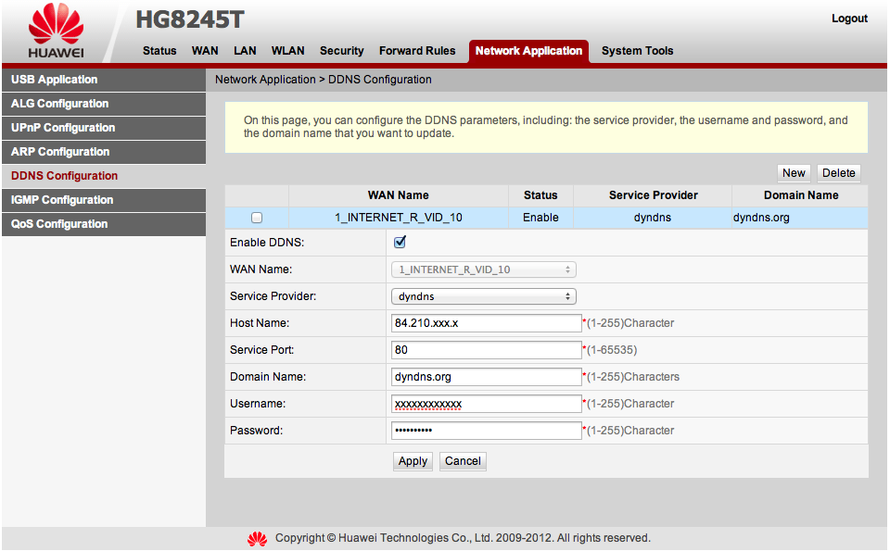Select DDNS Configuration in sidebar
This screenshot has height=551, width=890.
click(104, 176)
